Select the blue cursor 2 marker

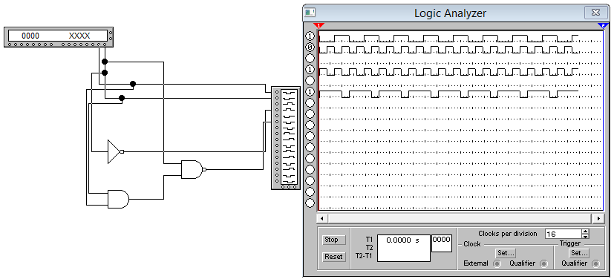[x=603, y=26]
